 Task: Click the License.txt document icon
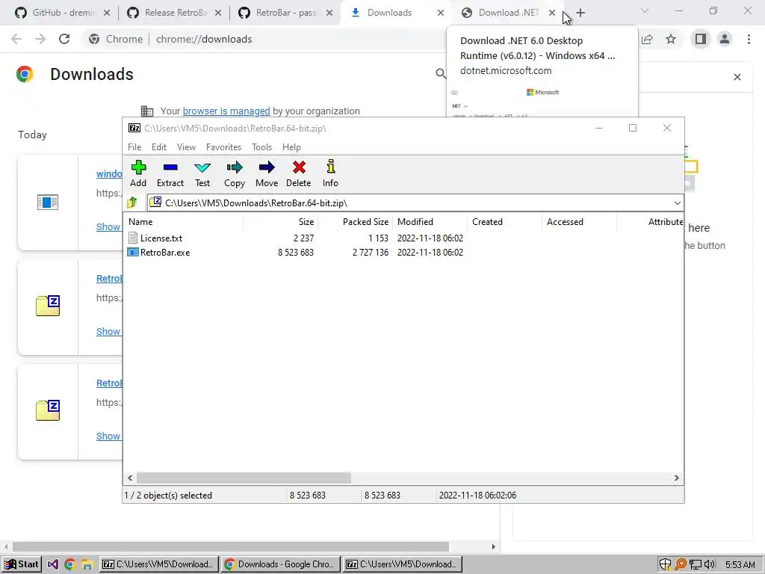[x=133, y=238]
